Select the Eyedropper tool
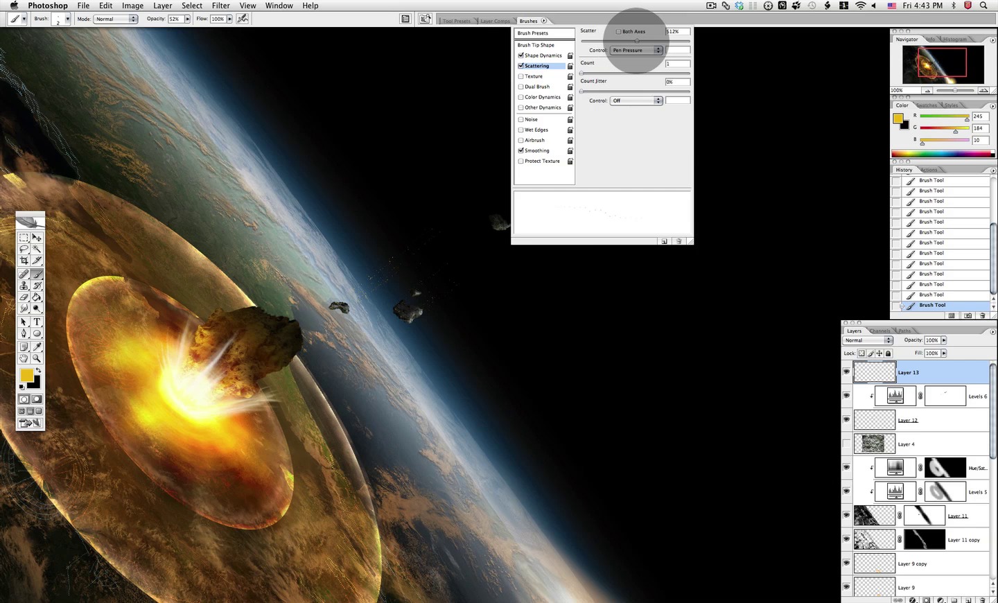998x603 pixels. [x=37, y=347]
